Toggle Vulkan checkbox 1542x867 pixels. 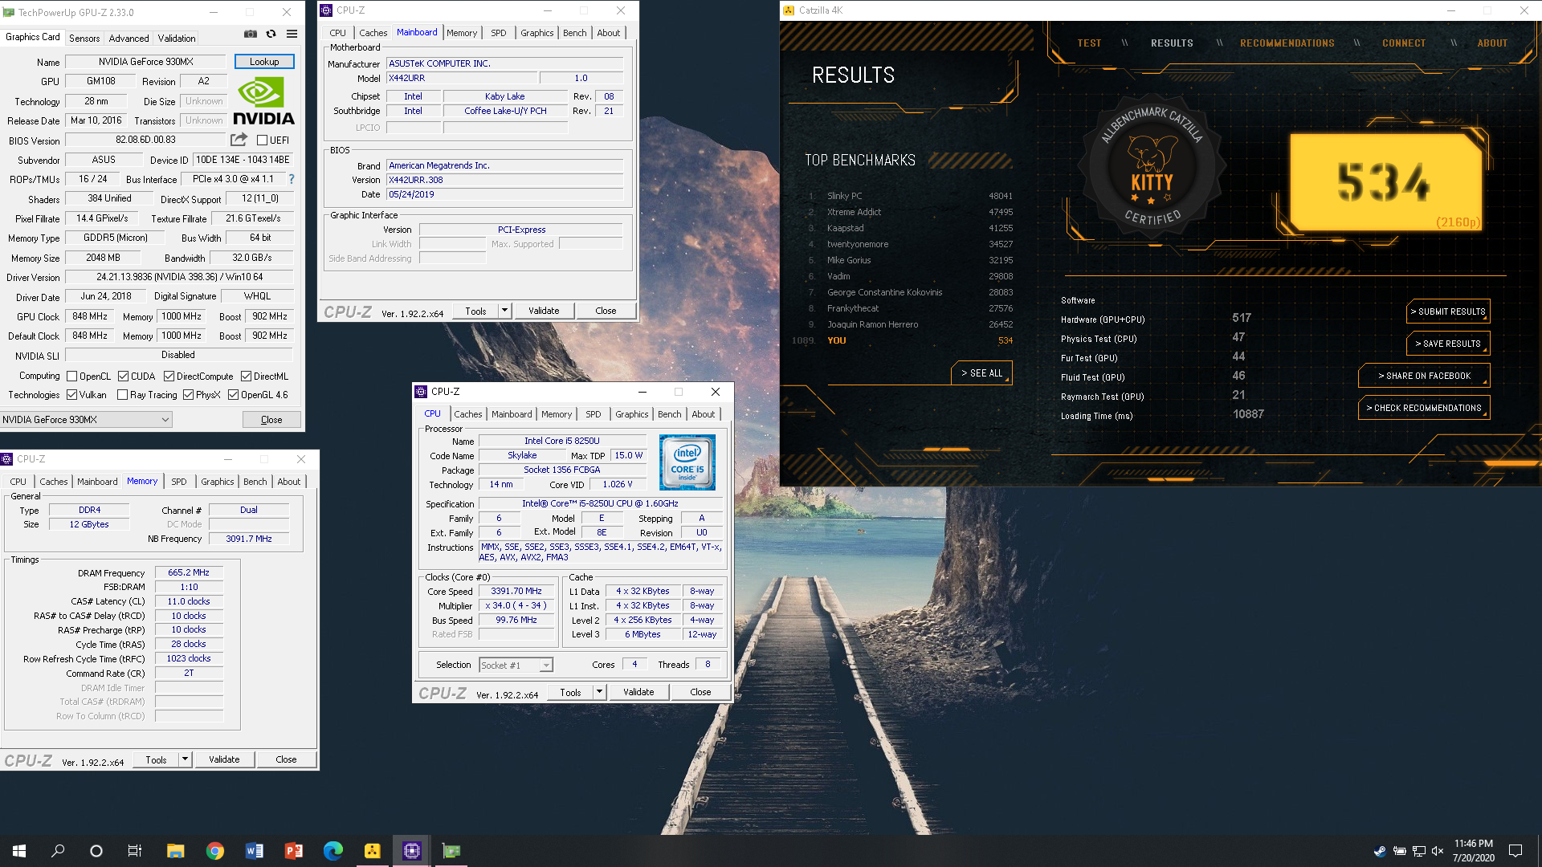click(x=72, y=394)
